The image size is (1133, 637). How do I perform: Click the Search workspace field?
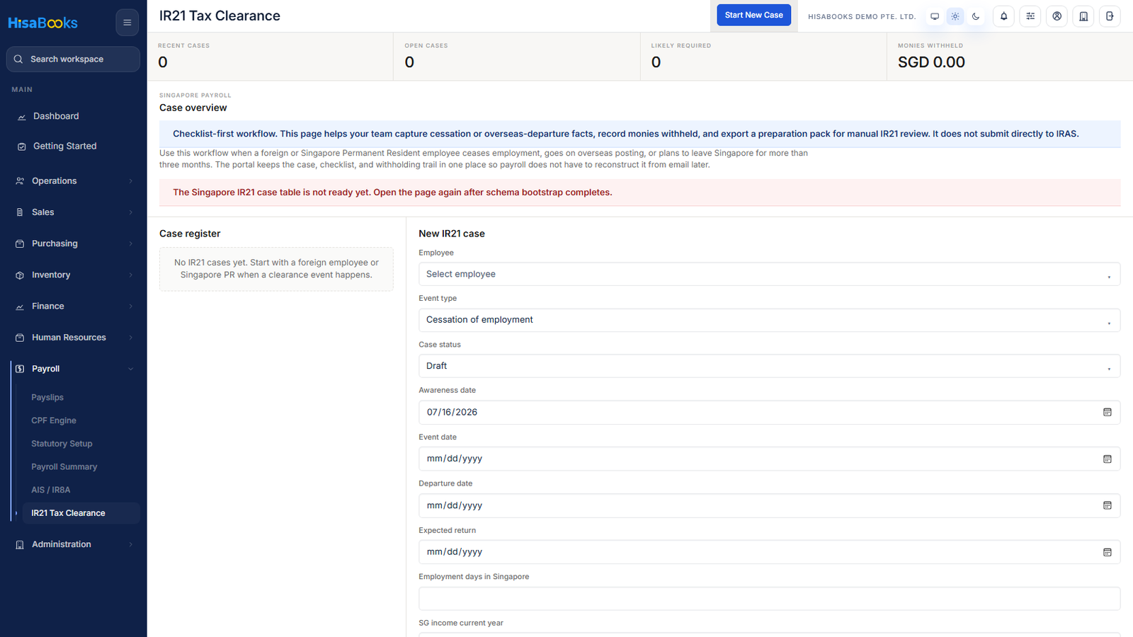(x=73, y=59)
